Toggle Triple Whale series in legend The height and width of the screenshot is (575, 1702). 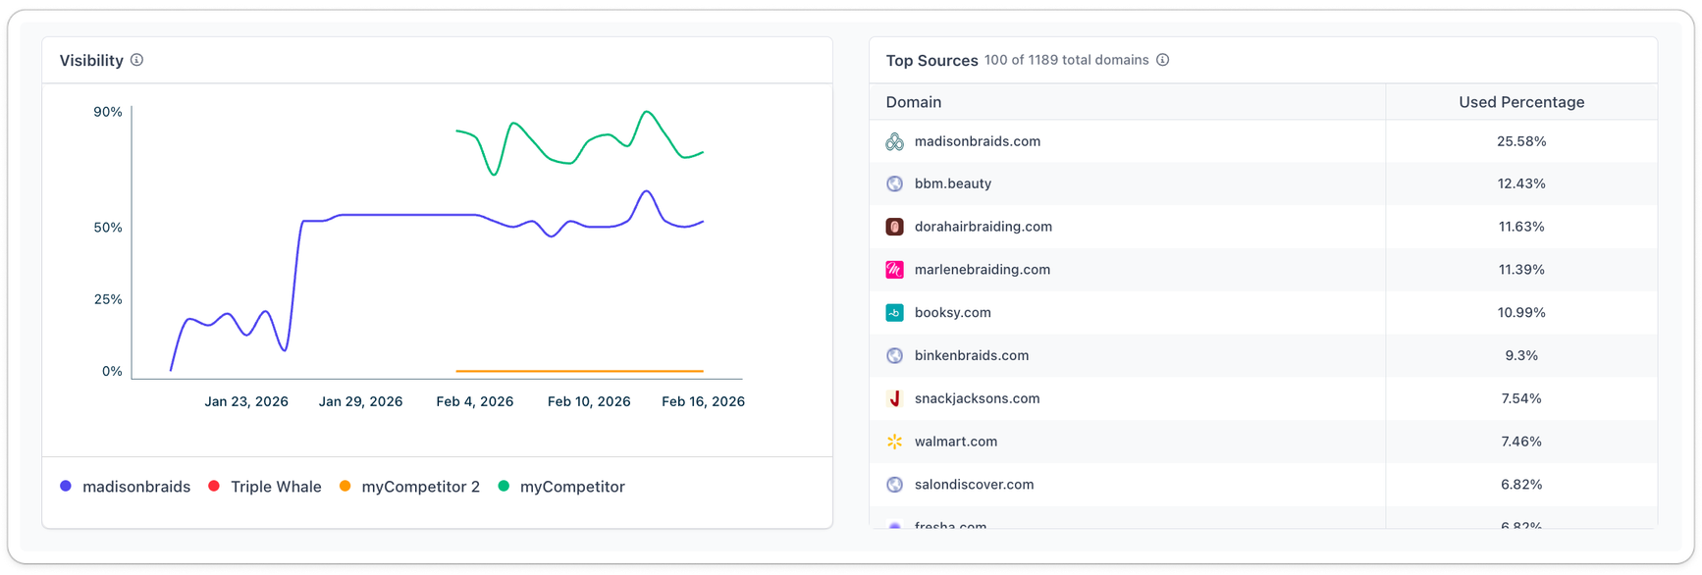click(x=265, y=487)
